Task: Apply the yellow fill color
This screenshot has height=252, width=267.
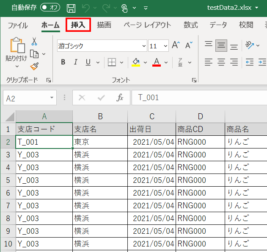Action: tap(136, 62)
